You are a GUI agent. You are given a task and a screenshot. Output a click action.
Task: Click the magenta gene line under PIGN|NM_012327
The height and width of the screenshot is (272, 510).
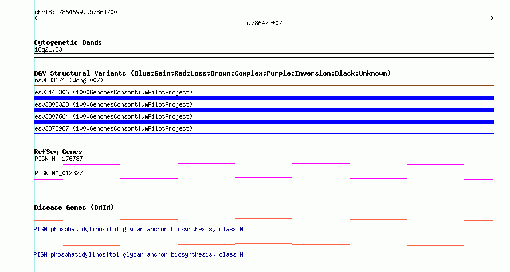click(264, 178)
